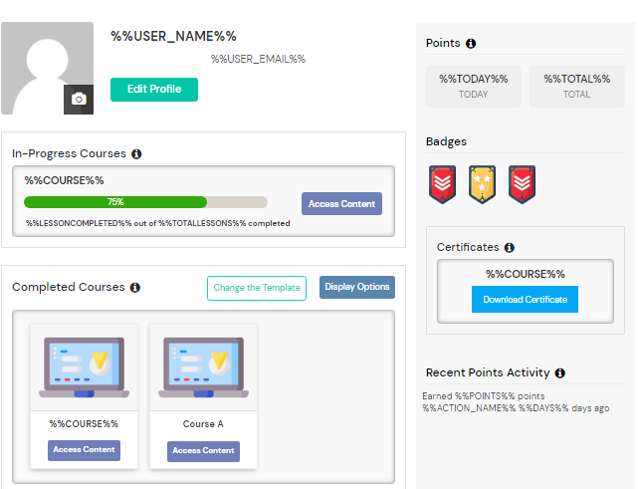Click the %%TODAY%% points tile

(x=474, y=87)
